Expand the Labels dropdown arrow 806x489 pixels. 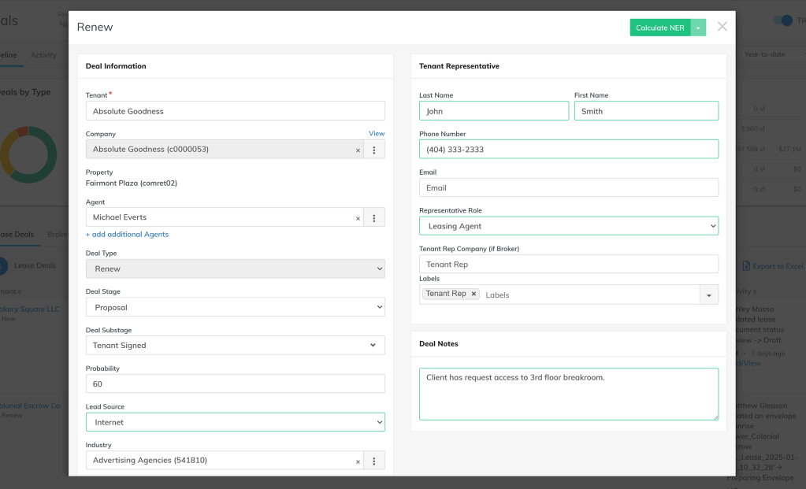click(709, 295)
